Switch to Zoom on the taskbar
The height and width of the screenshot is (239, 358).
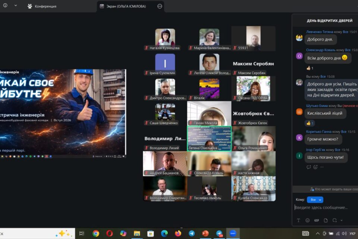(233, 233)
